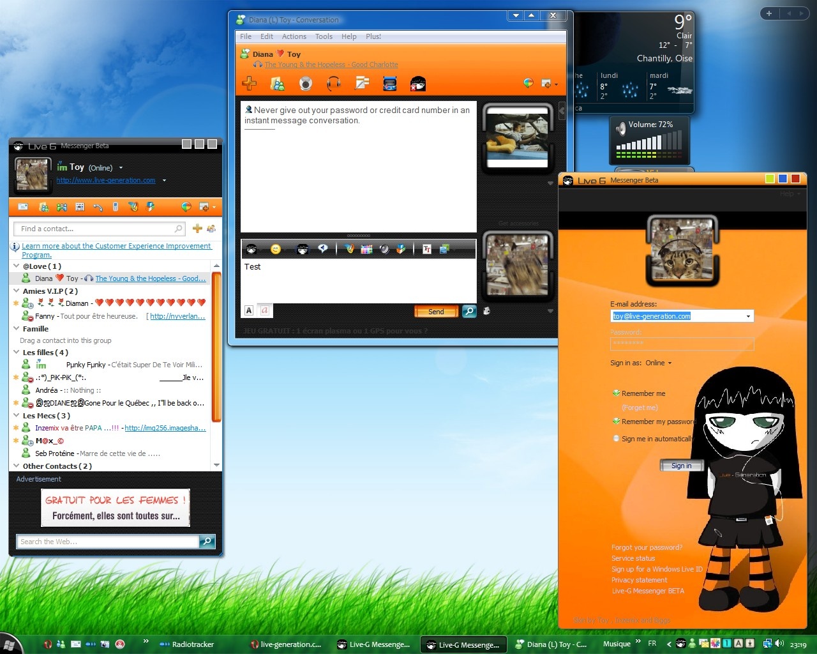The height and width of the screenshot is (654, 817).
Task: Switch to Radiotracker in the taskbar
Action: pyautogui.click(x=186, y=644)
